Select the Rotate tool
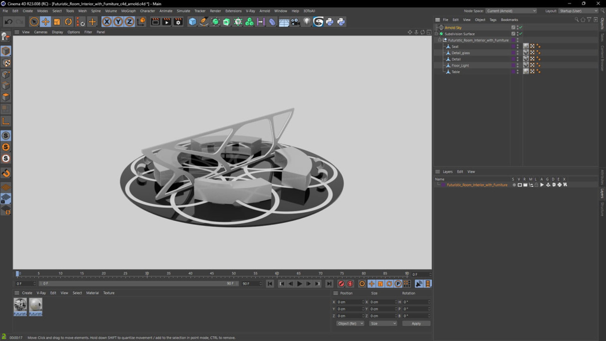This screenshot has width=606, height=341. click(68, 22)
